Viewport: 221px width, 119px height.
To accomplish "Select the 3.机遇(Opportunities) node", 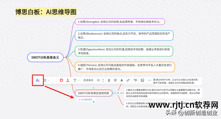I will click(x=124, y=51).
